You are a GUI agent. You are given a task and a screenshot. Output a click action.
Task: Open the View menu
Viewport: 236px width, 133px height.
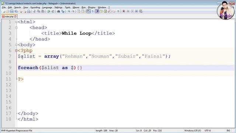coord(25,7)
